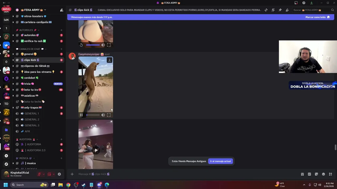
Task: Open File Explorer from taskbar
Action: coord(61,185)
